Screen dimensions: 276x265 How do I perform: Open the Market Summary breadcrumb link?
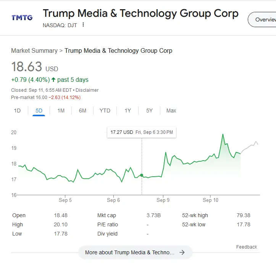coord(34,50)
